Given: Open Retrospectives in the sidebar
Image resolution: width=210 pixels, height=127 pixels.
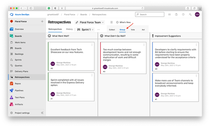Looking at the screenshot, I should point(27,77).
